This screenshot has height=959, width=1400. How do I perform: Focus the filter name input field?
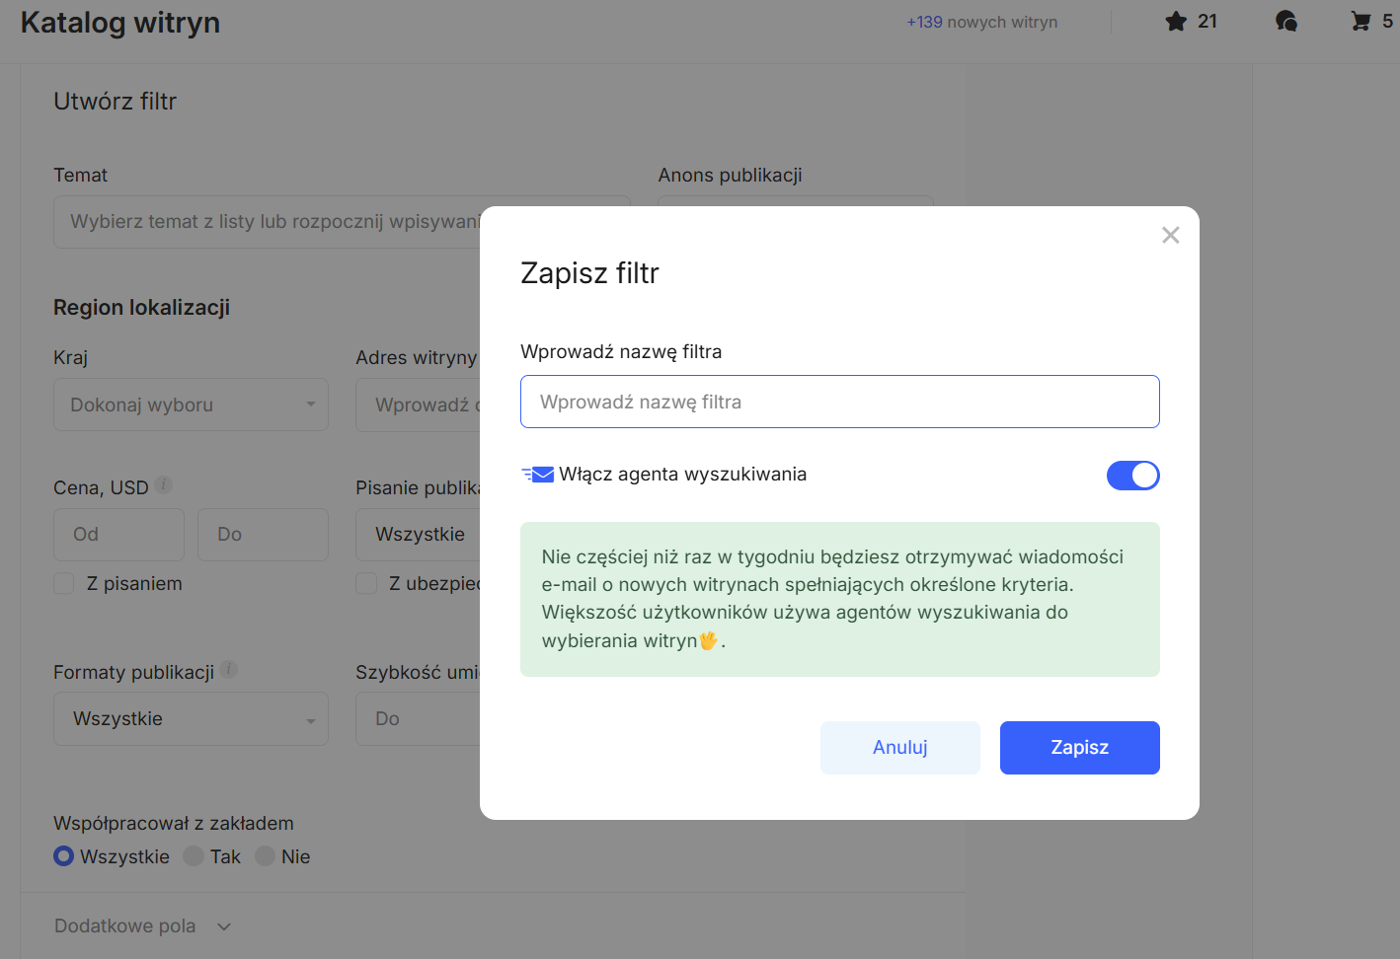point(839,402)
